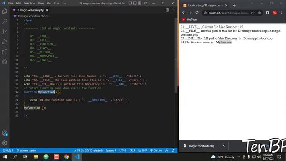Open the Accounts menu in activity bar
The image size is (286, 161).
pyautogui.click(x=4, y=133)
